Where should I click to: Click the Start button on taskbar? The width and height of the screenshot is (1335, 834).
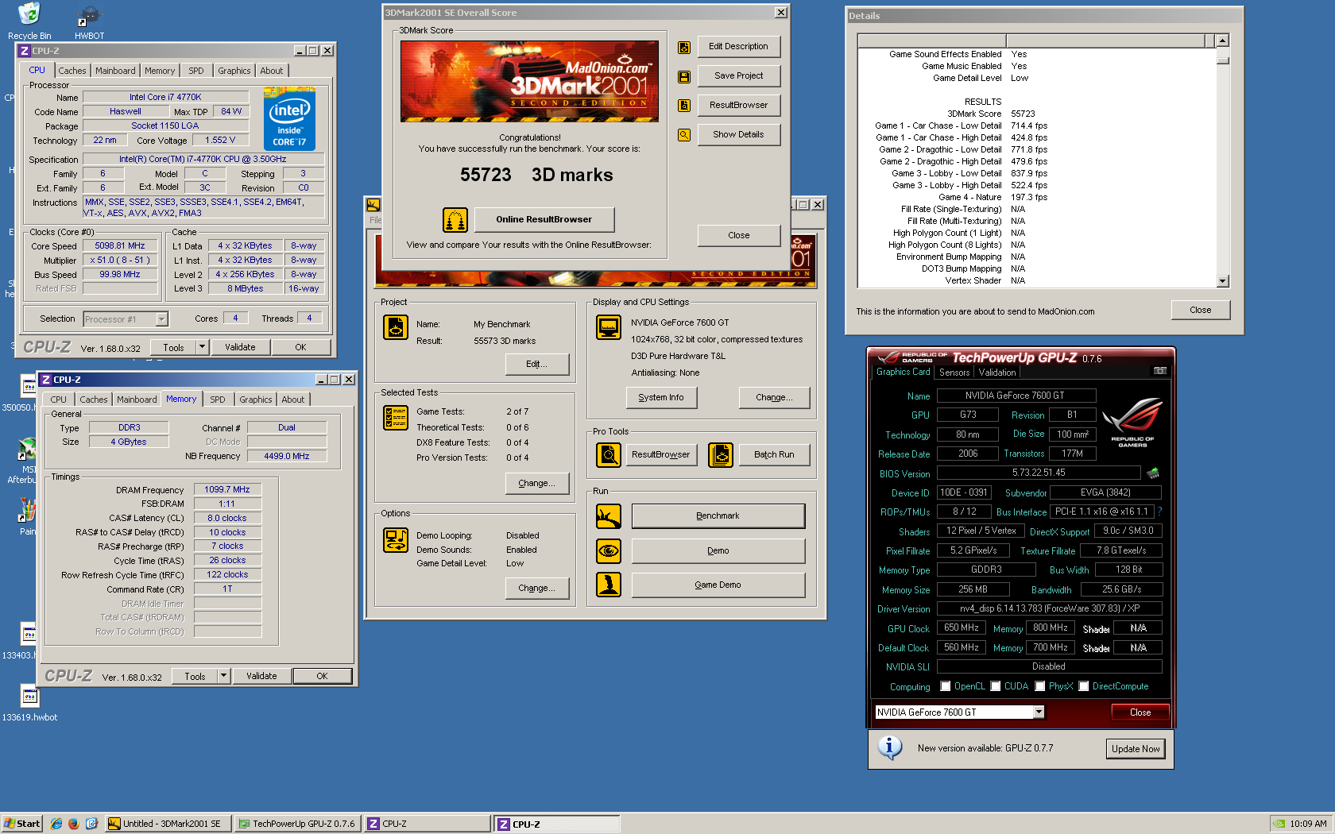(21, 824)
